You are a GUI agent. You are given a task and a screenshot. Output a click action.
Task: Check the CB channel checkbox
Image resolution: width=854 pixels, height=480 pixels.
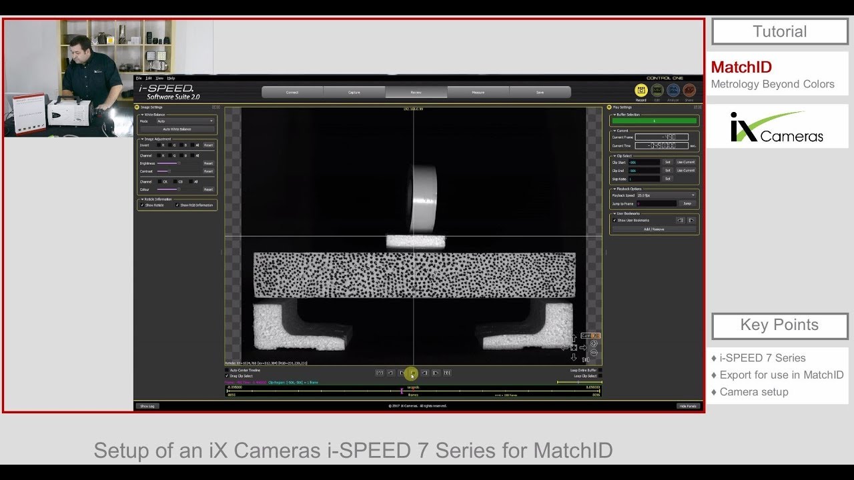click(175, 181)
